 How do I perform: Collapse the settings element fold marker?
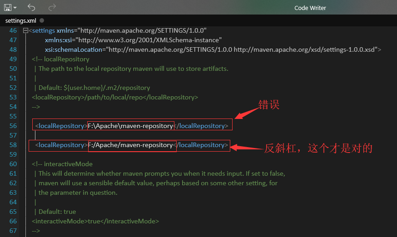pos(25,30)
